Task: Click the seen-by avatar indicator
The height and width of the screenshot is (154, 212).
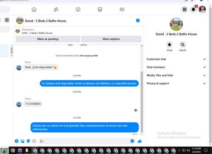Action: (136, 110)
